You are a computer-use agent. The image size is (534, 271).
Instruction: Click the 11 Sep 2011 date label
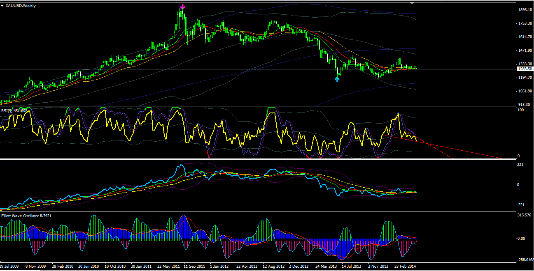coord(194,266)
